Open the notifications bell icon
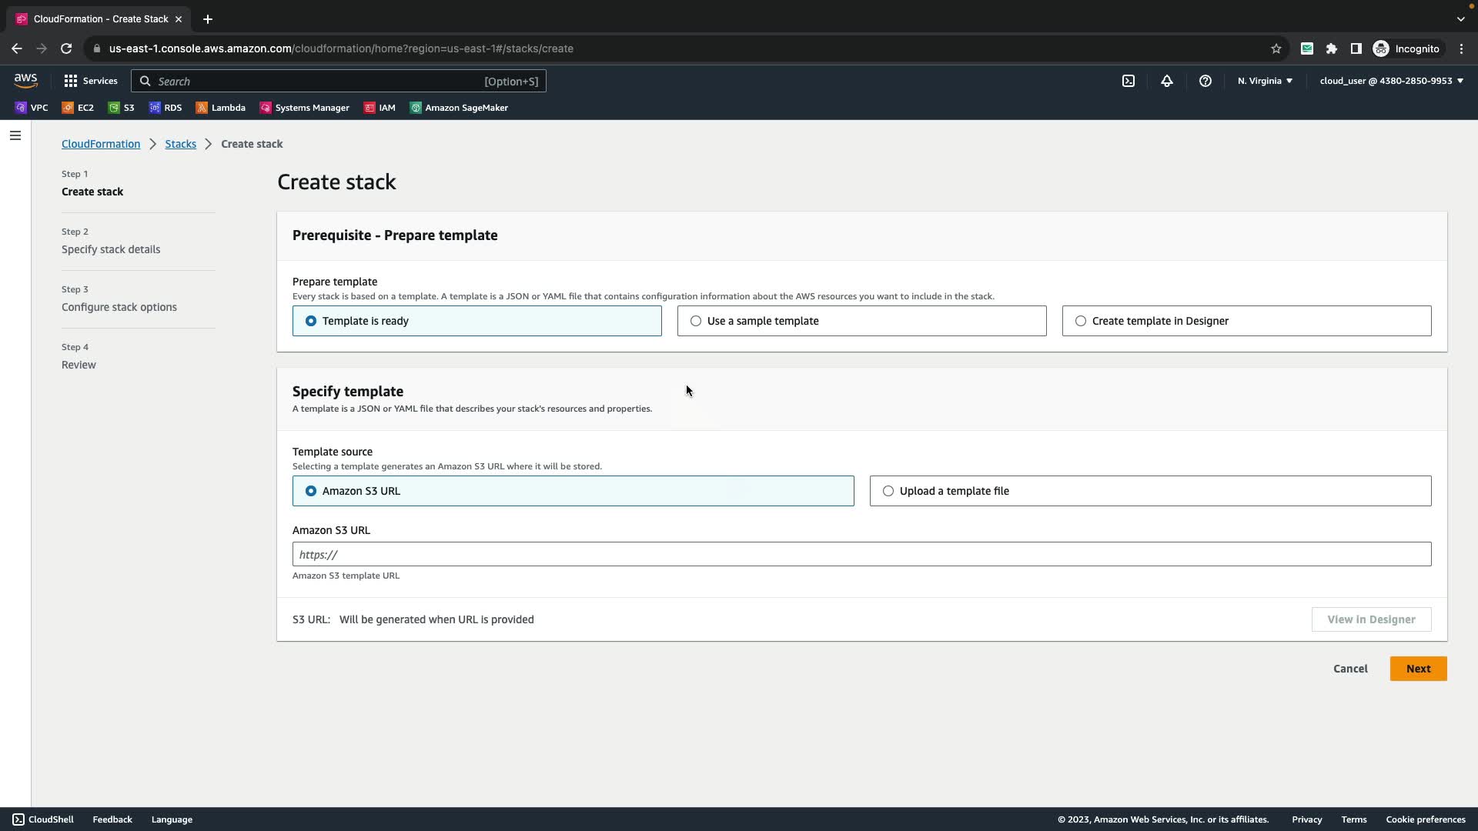1478x831 pixels. [1166, 81]
